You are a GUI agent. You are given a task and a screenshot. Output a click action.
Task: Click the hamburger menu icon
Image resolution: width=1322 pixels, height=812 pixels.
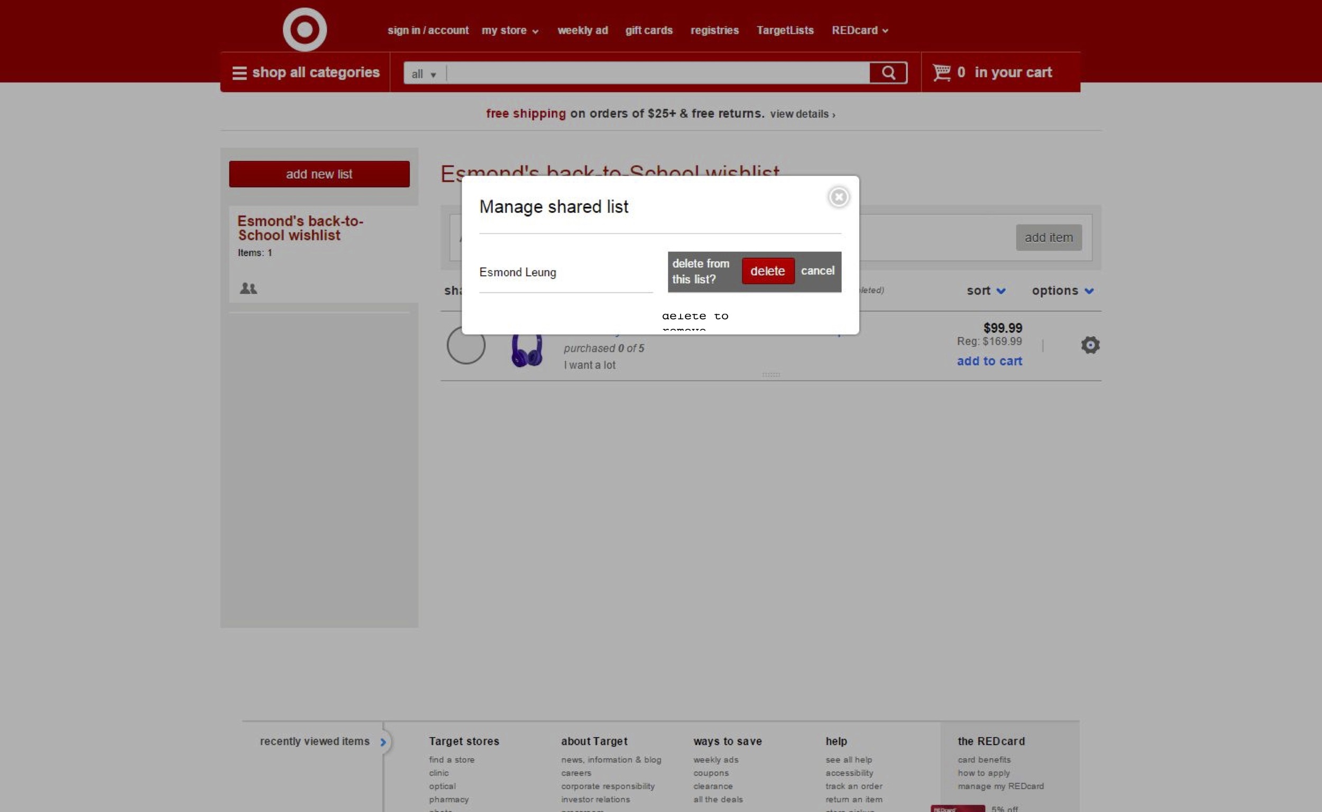[x=239, y=73]
